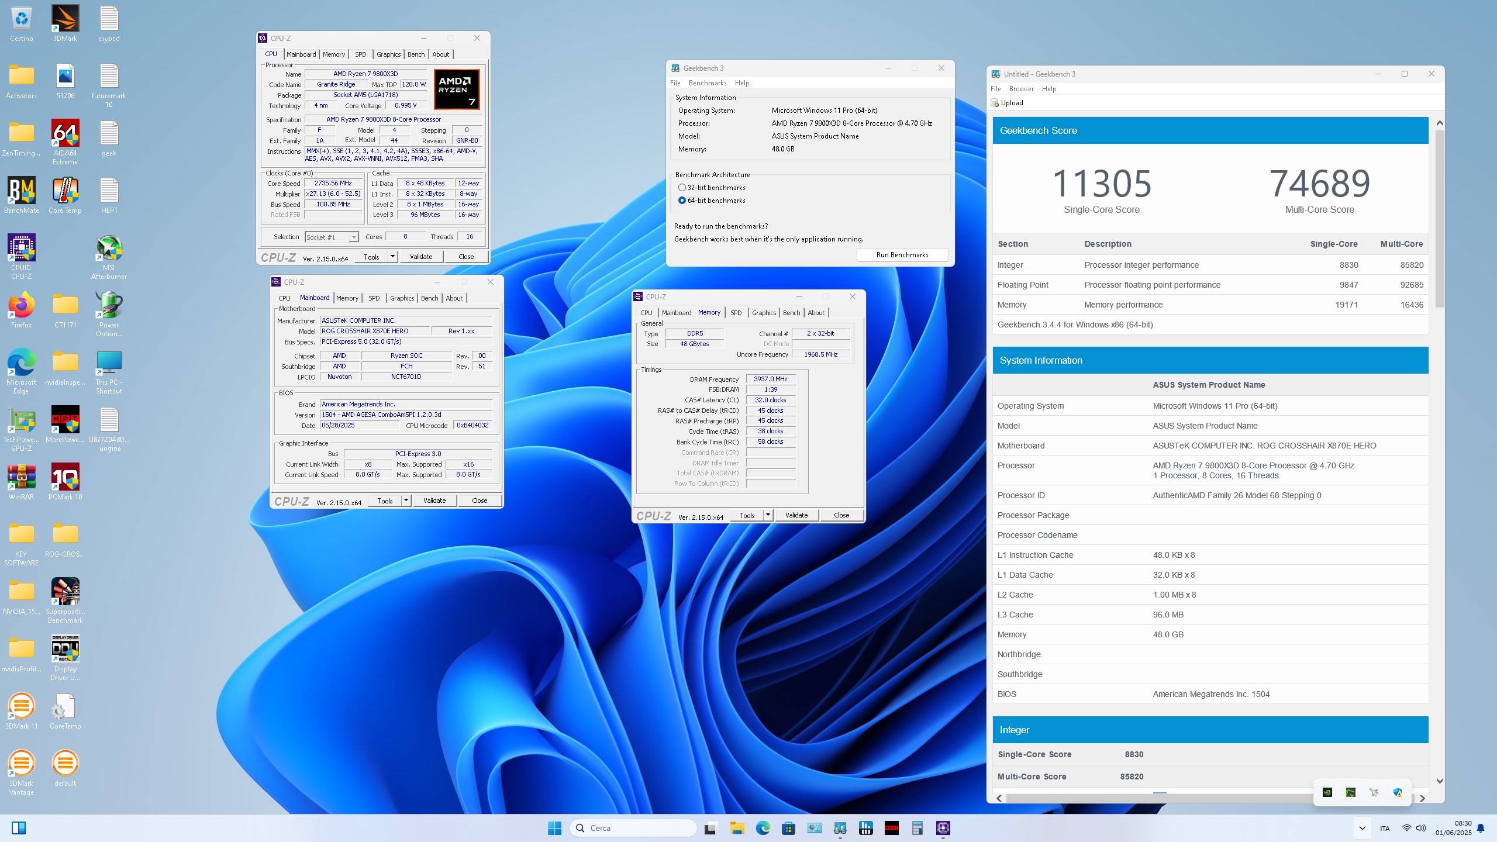Click the volume speaker tray icon
1497x842 pixels.
tap(1421, 828)
